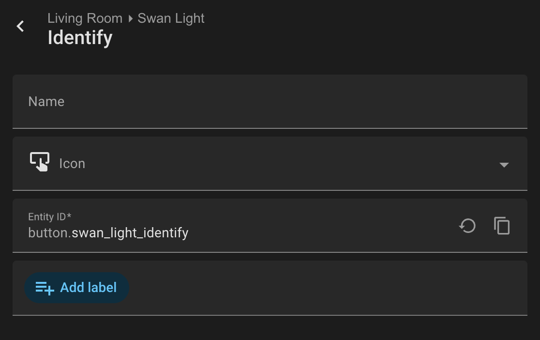The image size is (540, 340).
Task: Click the "Icon" placeholder text
Action: click(x=72, y=164)
